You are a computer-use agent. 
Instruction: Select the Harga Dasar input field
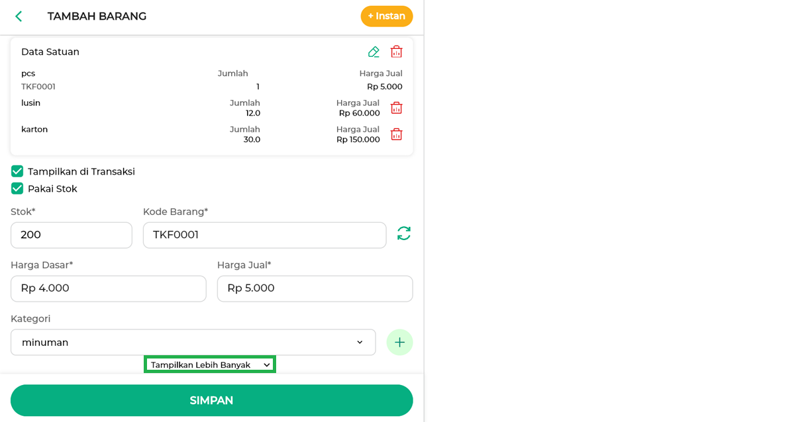tap(109, 288)
